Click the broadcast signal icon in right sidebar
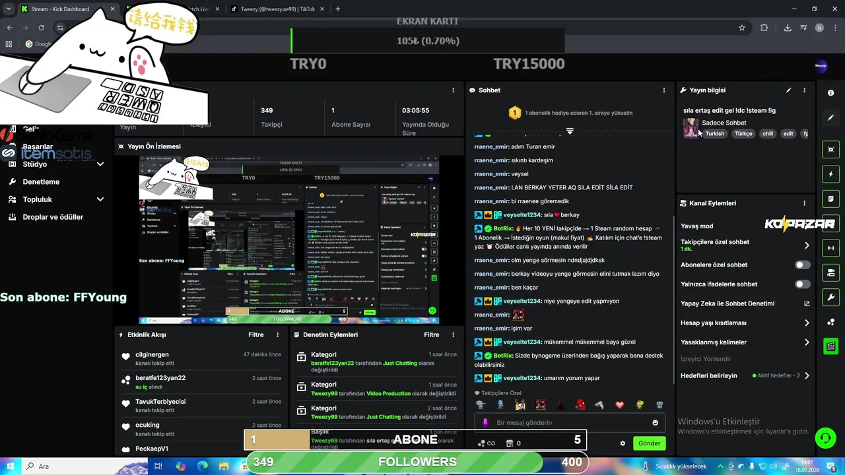Screen dimensions: 845x475 tap(830, 248)
